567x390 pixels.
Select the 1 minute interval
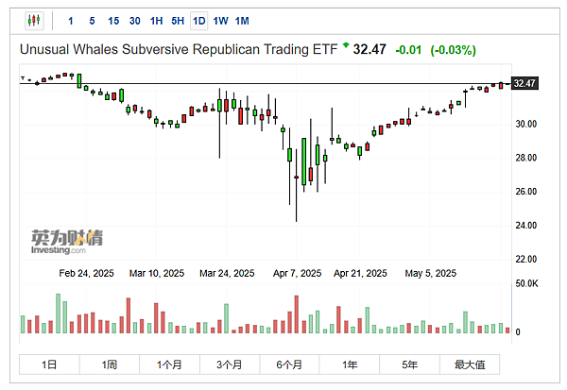[x=71, y=21]
